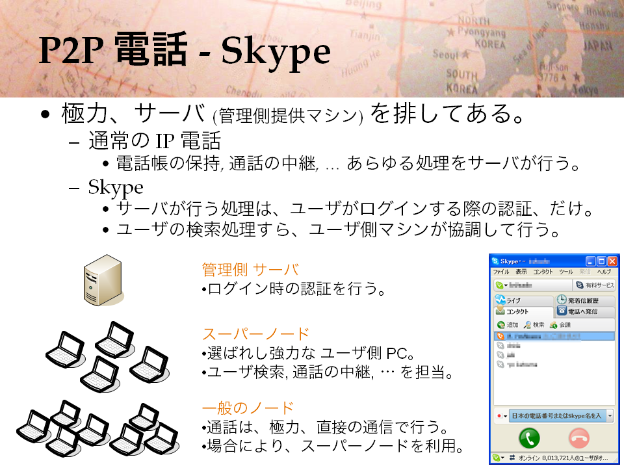Click the slide title "P2P 電話 - Skype"
The height and width of the screenshot is (468, 624).
point(185,50)
